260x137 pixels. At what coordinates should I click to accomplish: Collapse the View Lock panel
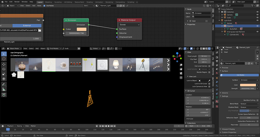coord(193,77)
